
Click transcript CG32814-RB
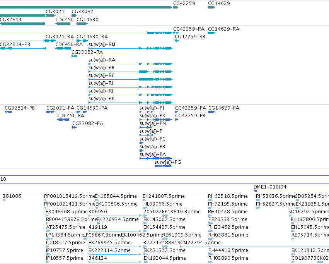click(x=15, y=44)
